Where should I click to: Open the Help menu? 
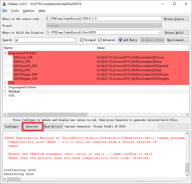42,11
